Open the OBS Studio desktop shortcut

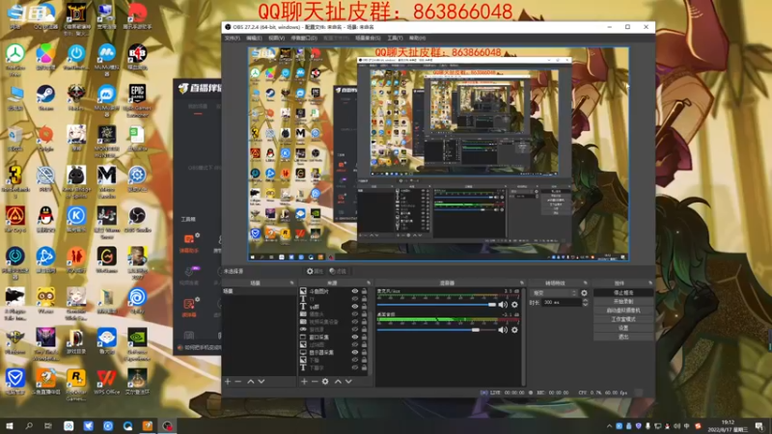[x=137, y=220]
